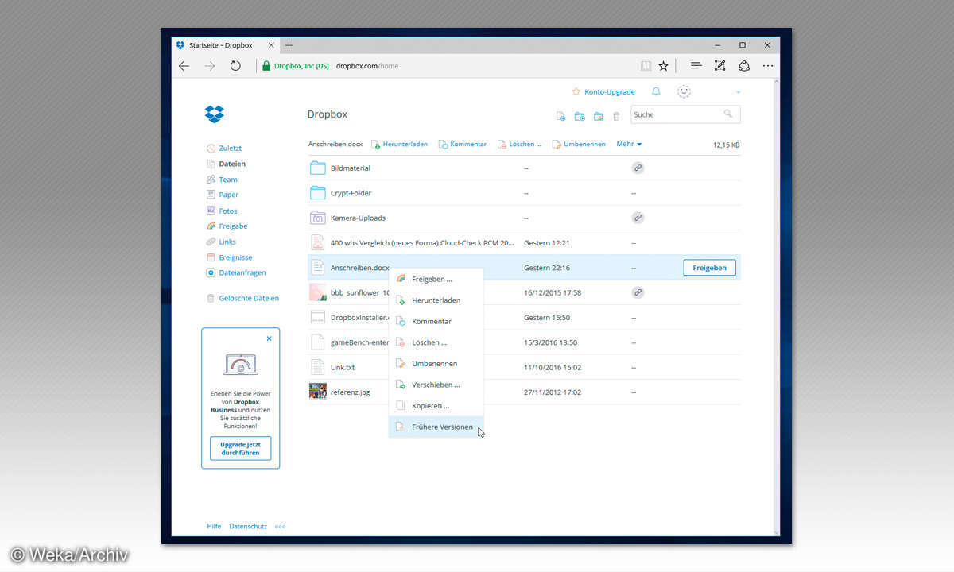Choose Kopieren in context menu
Image resolution: width=954 pixels, height=572 pixels.
pyautogui.click(x=436, y=406)
